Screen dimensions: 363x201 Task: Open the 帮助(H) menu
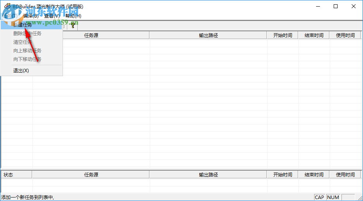pyautogui.click(x=73, y=16)
